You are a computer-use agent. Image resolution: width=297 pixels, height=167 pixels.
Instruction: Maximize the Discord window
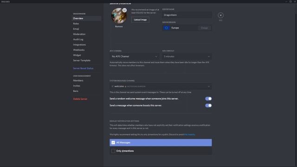[x=291, y=1]
